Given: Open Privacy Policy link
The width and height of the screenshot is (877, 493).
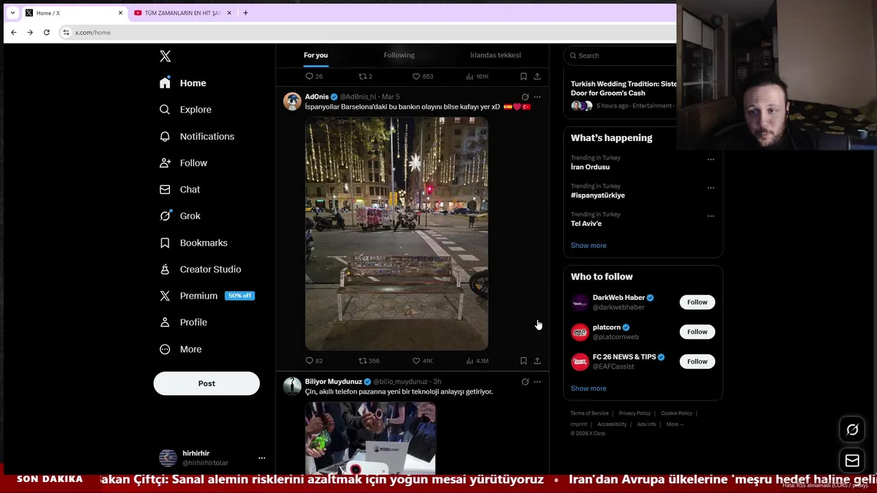Looking at the screenshot, I should click(634, 414).
